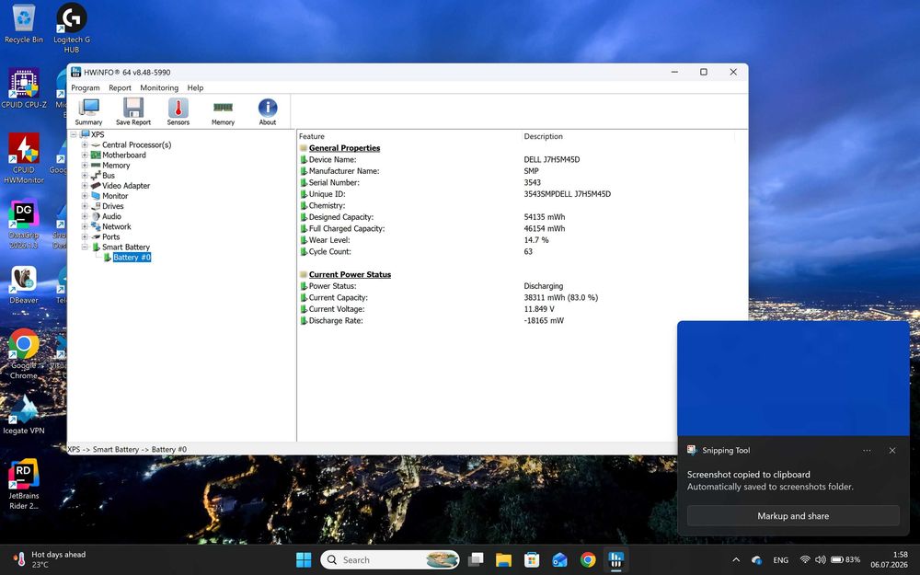Open the Sensors thermometer icon

(178, 111)
